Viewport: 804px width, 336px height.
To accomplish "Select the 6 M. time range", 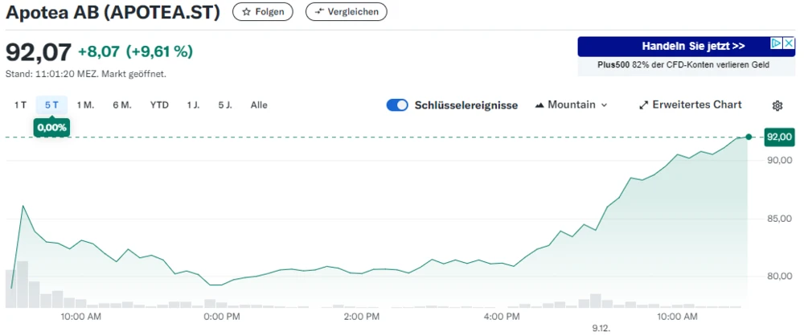I will [122, 105].
